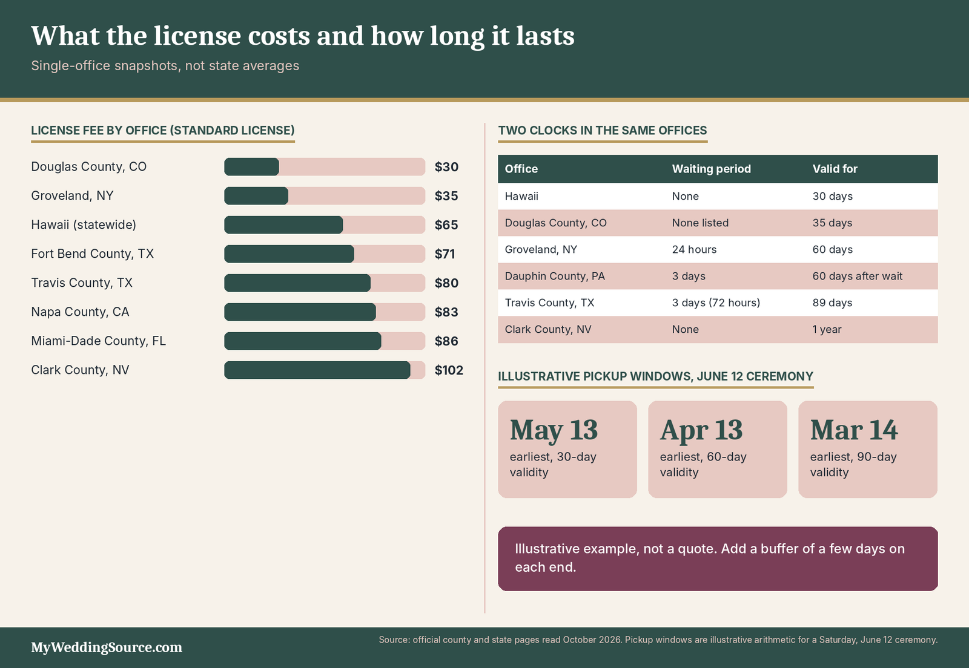Click the 'Two clocks in the same offices' heading
This screenshot has width=969, height=668.
[603, 131]
